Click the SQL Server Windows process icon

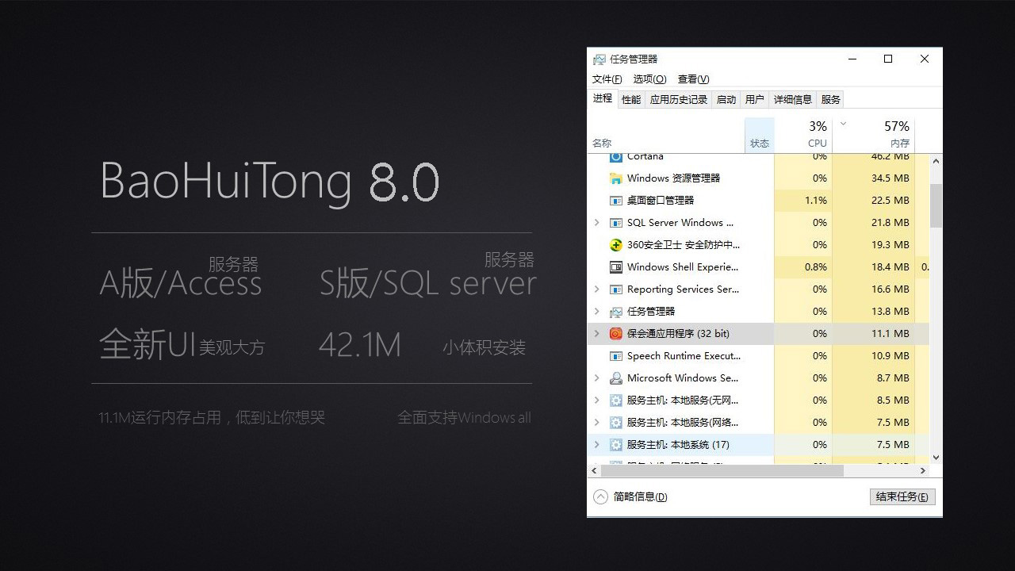pos(615,223)
